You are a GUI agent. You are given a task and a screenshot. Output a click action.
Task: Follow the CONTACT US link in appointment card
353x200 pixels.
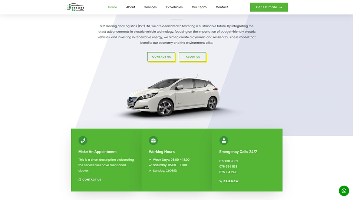click(x=90, y=180)
